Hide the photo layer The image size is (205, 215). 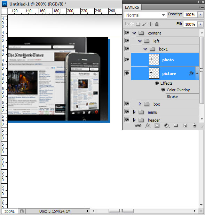(127, 60)
